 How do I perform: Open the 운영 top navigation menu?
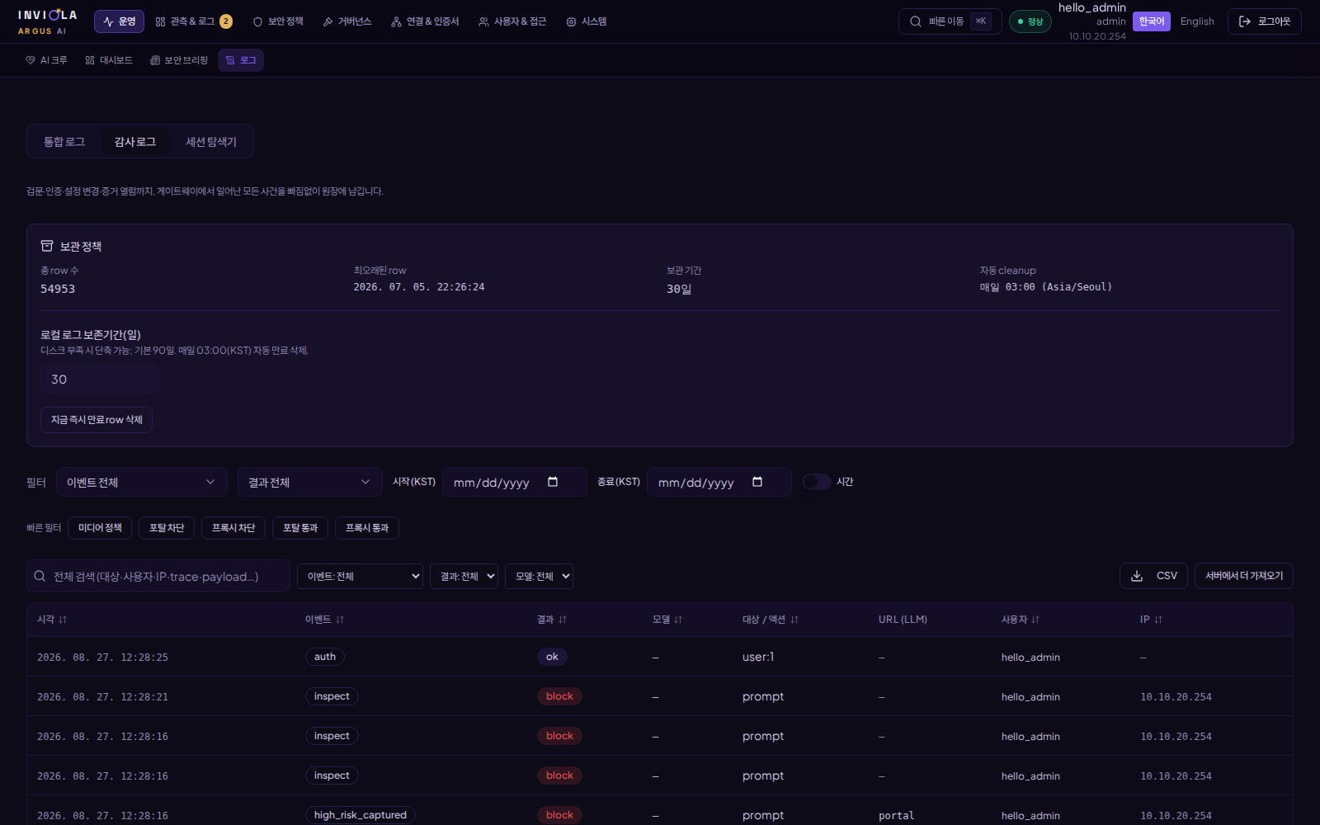click(119, 21)
